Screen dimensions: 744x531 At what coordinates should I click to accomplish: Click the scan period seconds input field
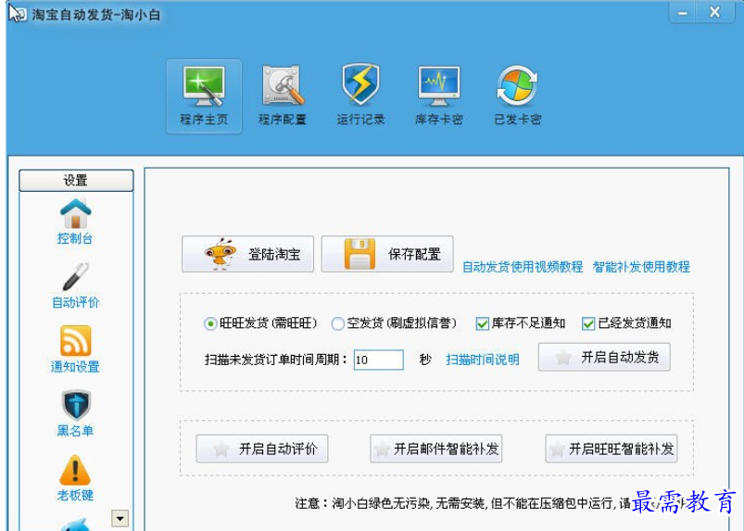(x=379, y=360)
